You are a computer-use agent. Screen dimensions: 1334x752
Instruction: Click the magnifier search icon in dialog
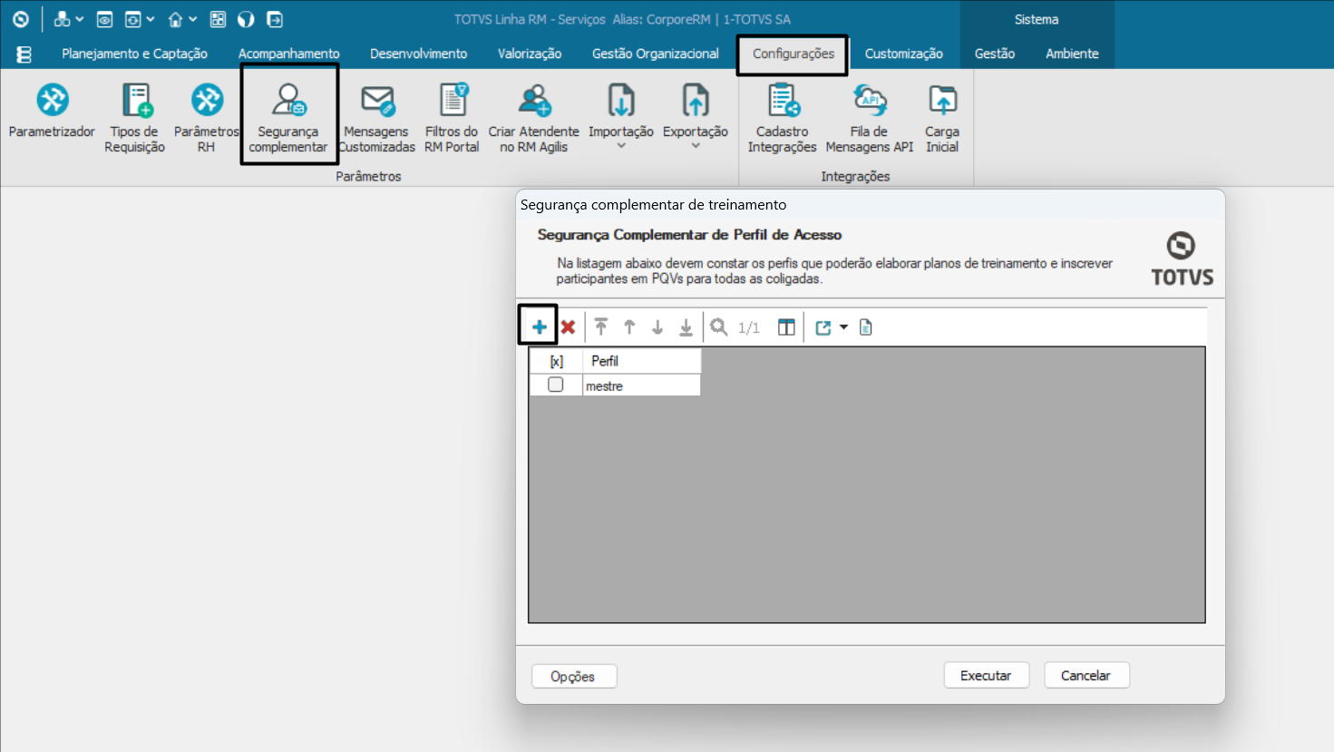[x=718, y=327]
